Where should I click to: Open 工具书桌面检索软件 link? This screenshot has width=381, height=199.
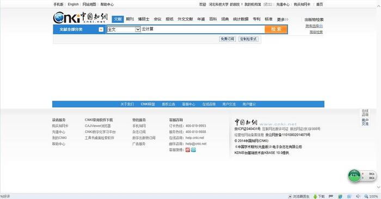coord(99,138)
